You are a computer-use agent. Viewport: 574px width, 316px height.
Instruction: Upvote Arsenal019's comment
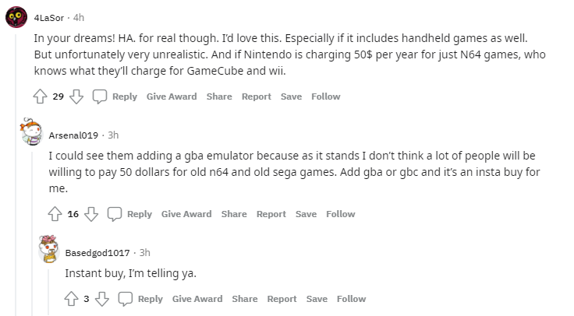(55, 214)
